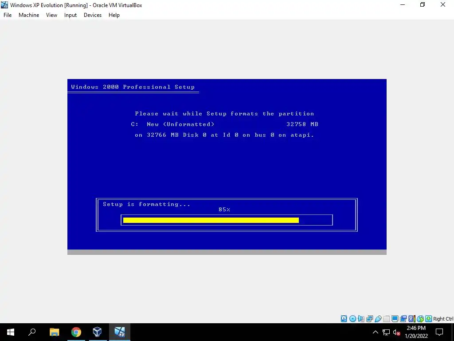Open File Explorer from the taskbar
Screen dimensions: 454x341
(54, 332)
